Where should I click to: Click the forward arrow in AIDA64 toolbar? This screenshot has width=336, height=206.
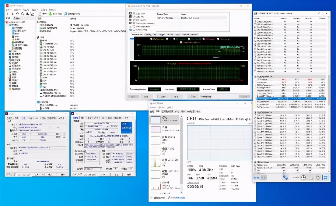(x=12, y=14)
